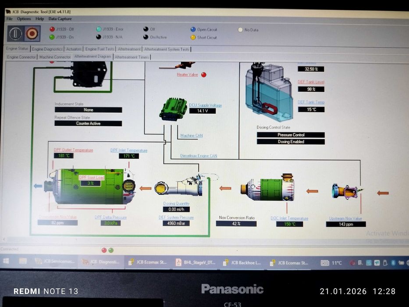Select the Aftertreatment Diagram sub-tab
The width and height of the screenshot is (409, 307).
coord(92,57)
